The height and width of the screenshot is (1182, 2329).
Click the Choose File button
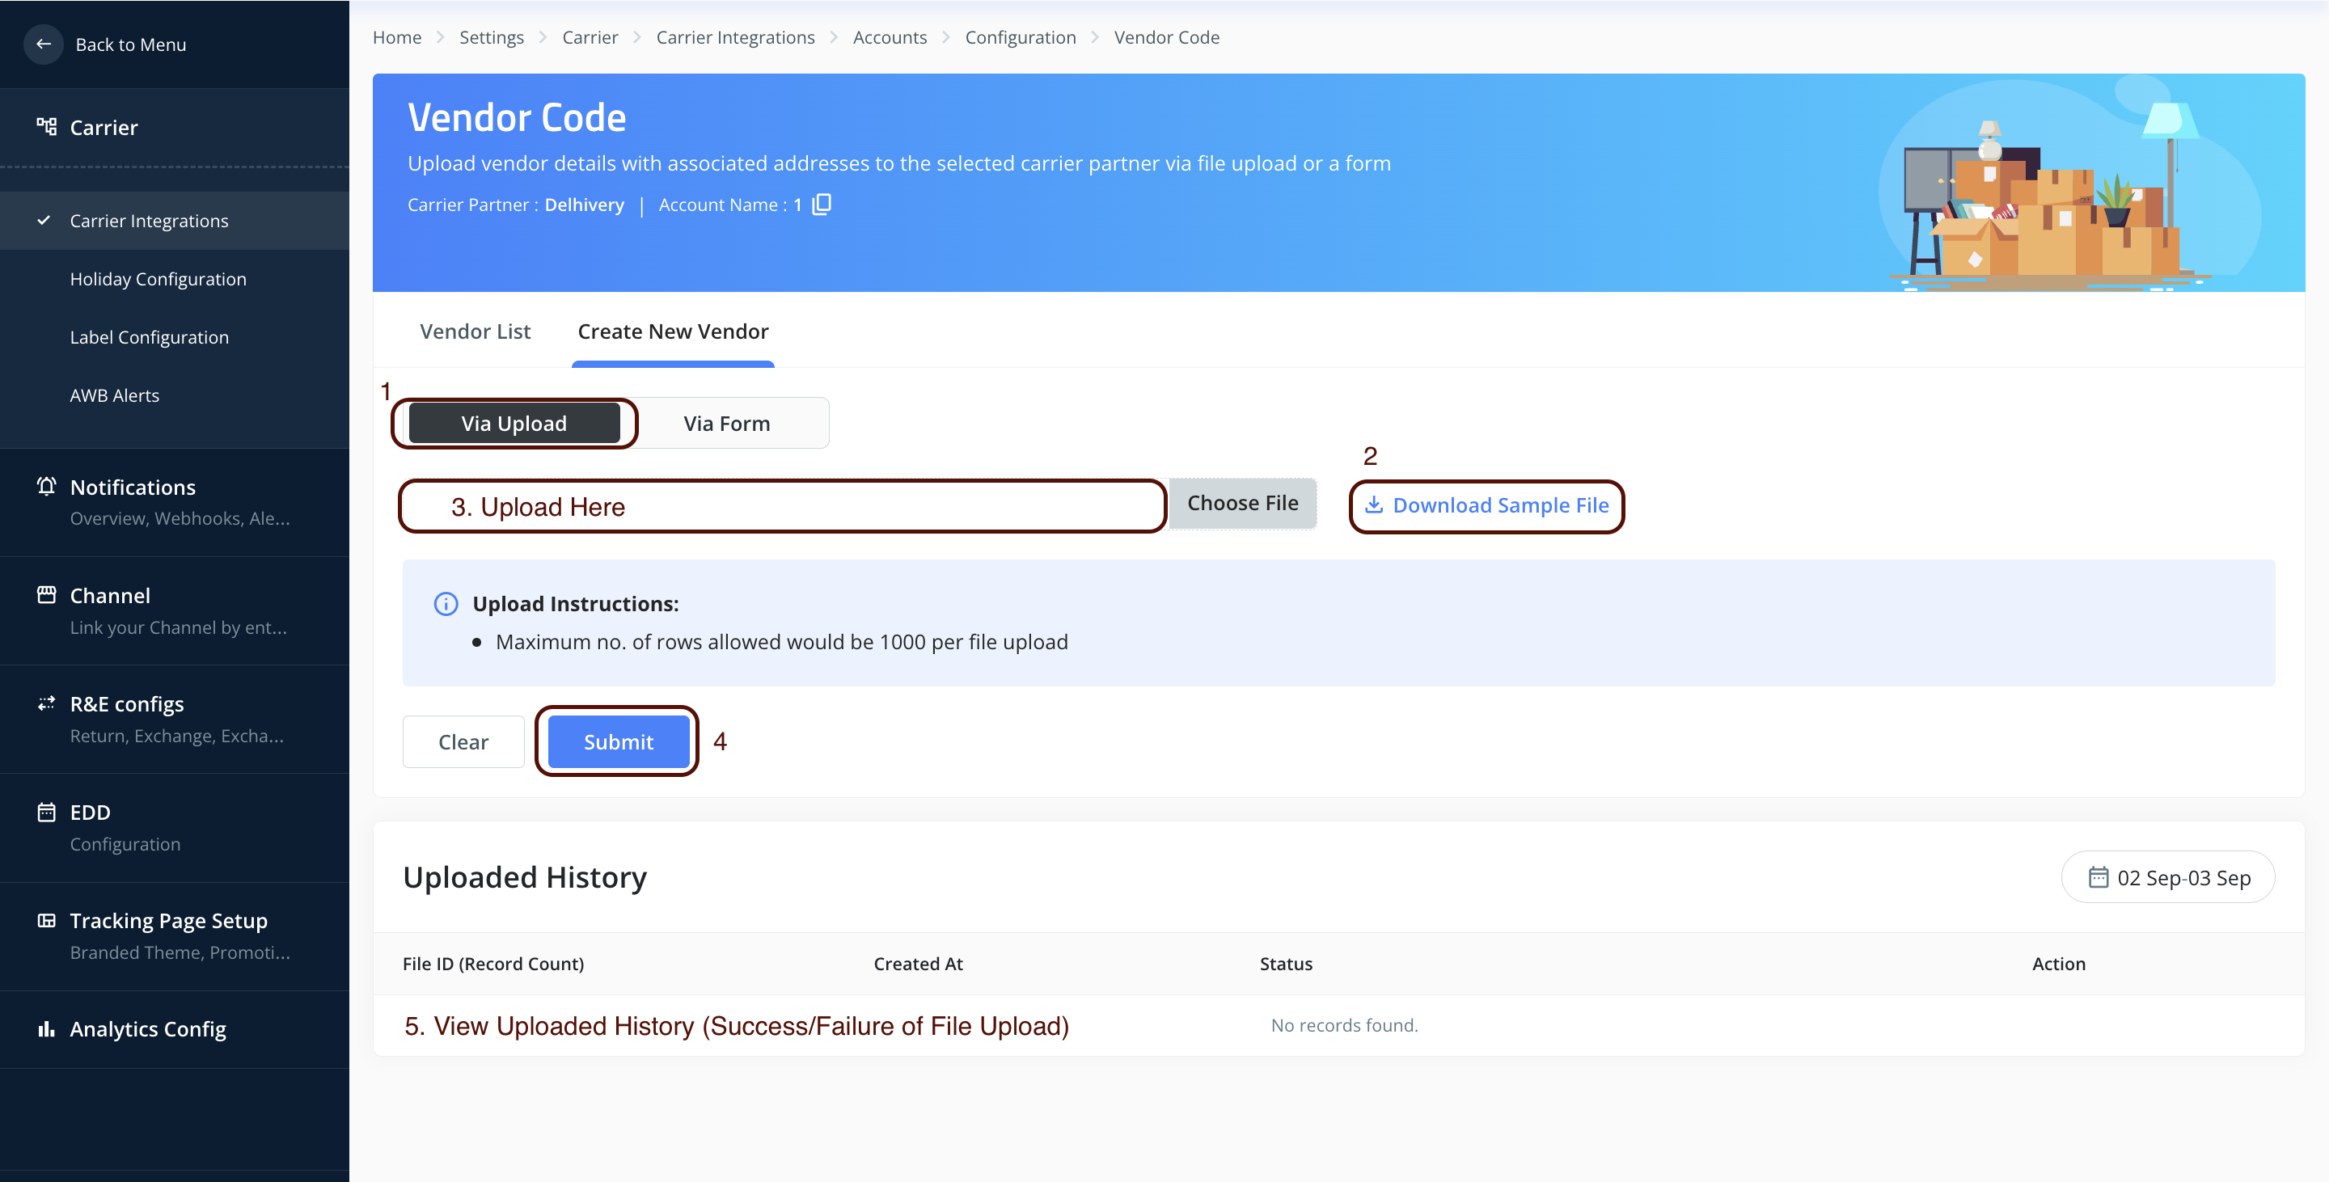(x=1241, y=504)
